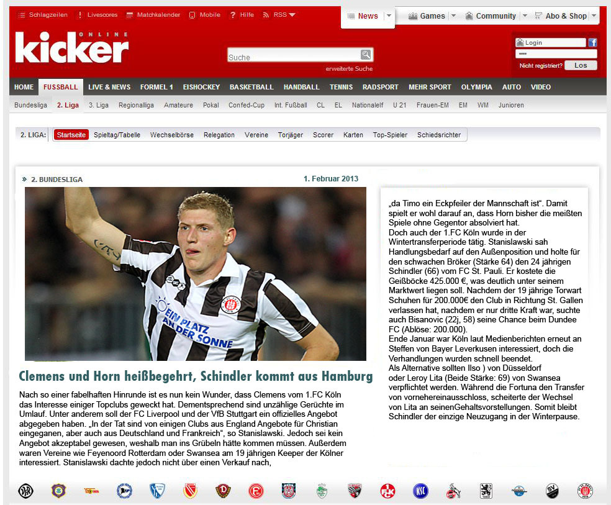Open the FC Ingolstadt club logo
This screenshot has width=611, height=505.
click(x=355, y=491)
